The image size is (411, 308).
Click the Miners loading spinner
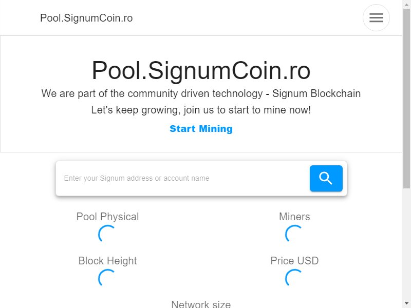294,234
